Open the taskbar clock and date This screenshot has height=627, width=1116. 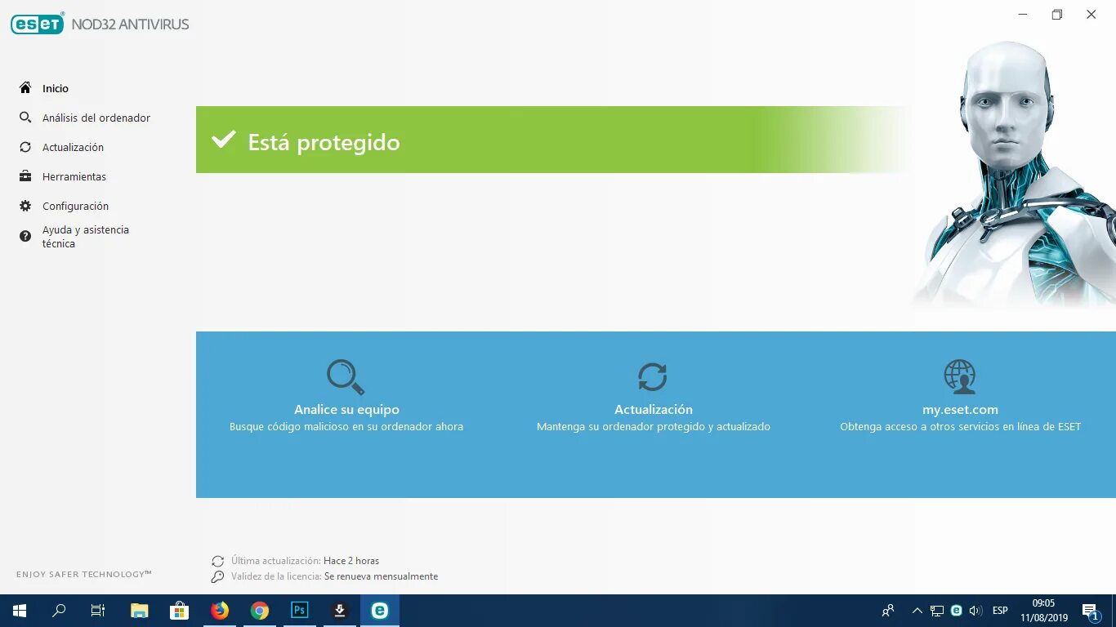point(1044,611)
